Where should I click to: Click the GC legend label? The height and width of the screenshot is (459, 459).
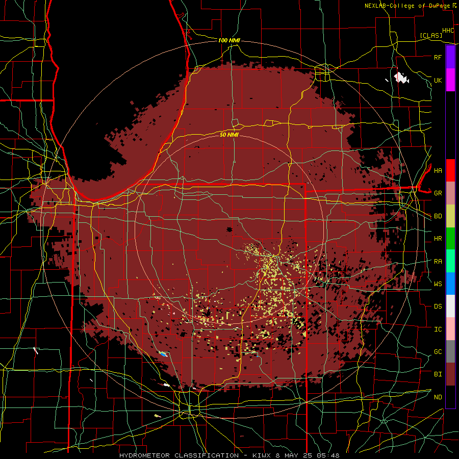click(x=438, y=352)
